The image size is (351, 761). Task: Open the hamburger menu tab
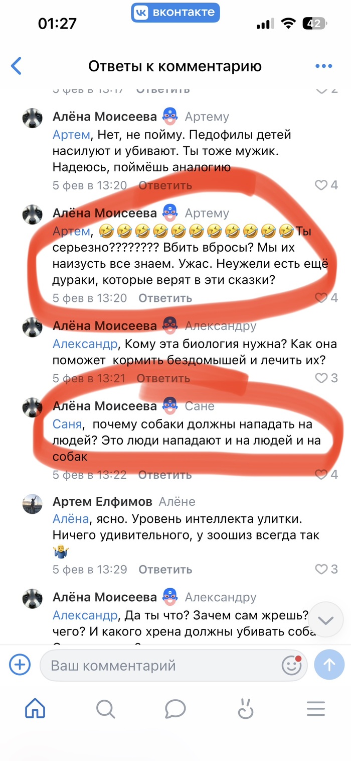(x=316, y=709)
